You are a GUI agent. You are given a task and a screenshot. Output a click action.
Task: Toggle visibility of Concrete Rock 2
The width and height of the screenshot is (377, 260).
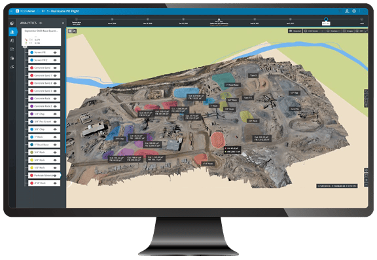(55, 106)
